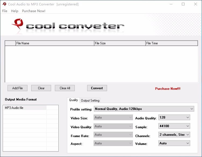Image resolution: width=202 pixels, height=157 pixels.
Task: Click the disabled Frame Rate dropdown
Action: 113,135
